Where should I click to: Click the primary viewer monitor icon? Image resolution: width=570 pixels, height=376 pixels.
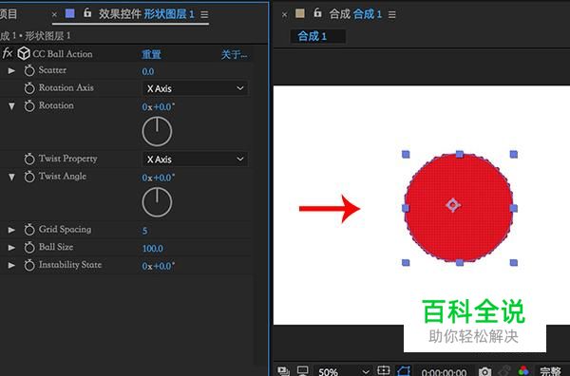pos(302,371)
